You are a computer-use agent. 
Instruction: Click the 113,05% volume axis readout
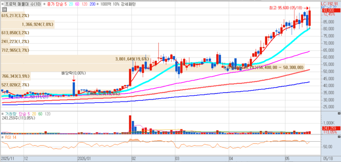pos(330,132)
